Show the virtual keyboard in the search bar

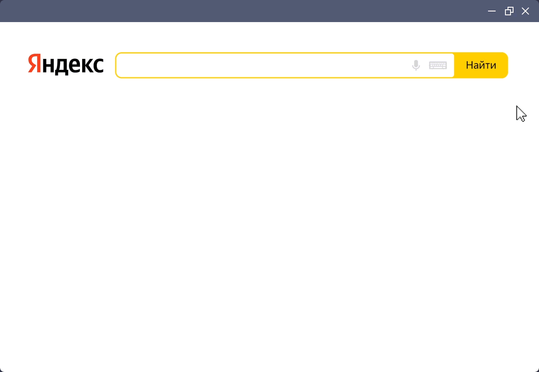click(x=438, y=65)
